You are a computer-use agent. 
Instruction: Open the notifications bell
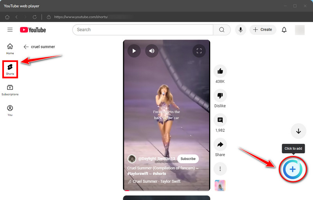point(284,30)
